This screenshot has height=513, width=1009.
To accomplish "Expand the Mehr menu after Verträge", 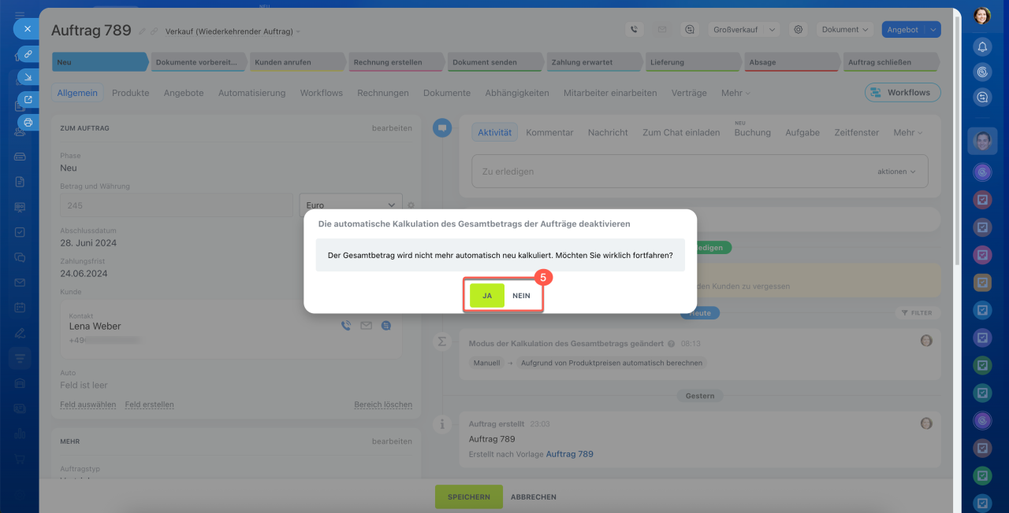I will [735, 93].
